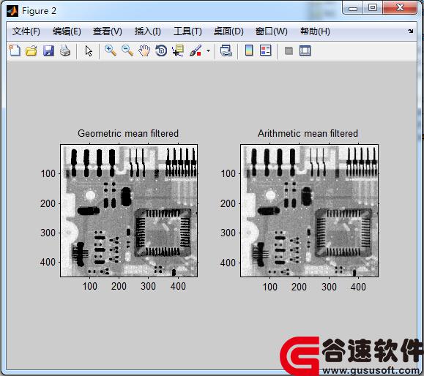Click the MATLAB logo in Figure 2 title bar

click(12, 11)
